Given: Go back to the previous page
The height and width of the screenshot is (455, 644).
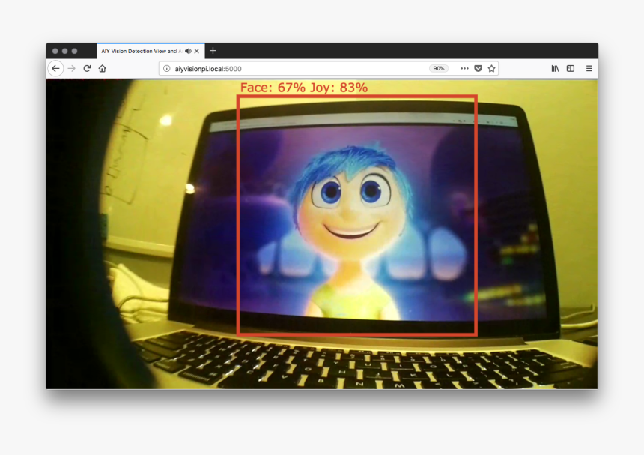Looking at the screenshot, I should pos(56,69).
